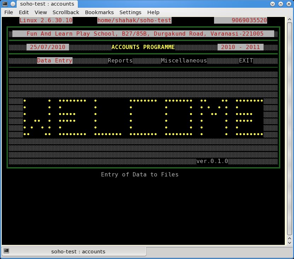Click the terminal icon in the title bar

point(4,4)
